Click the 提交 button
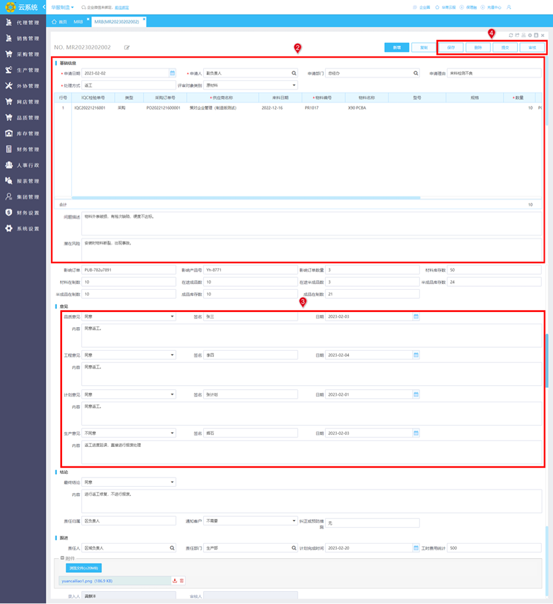553x604 pixels. [x=505, y=48]
